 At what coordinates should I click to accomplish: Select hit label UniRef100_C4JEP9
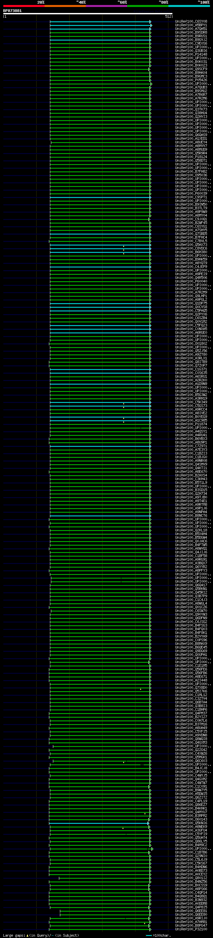tap(191, 267)
